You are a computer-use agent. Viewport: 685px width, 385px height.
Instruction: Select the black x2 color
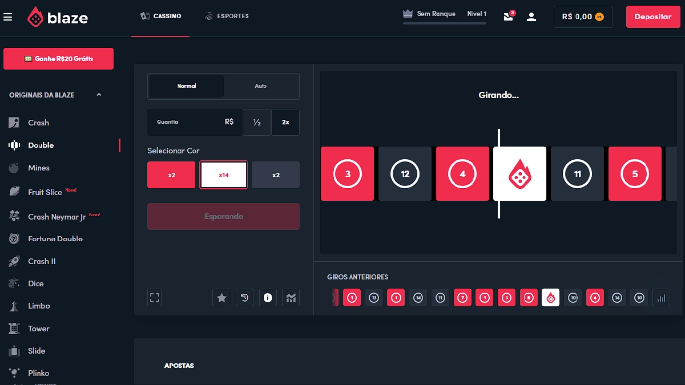pyautogui.click(x=276, y=175)
